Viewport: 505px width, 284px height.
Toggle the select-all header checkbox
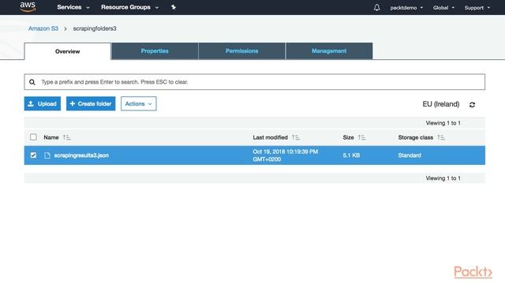click(33, 137)
